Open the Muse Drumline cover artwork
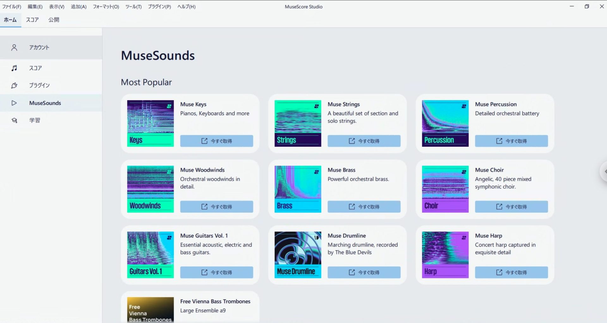This screenshot has height=323, width=607. (x=298, y=254)
